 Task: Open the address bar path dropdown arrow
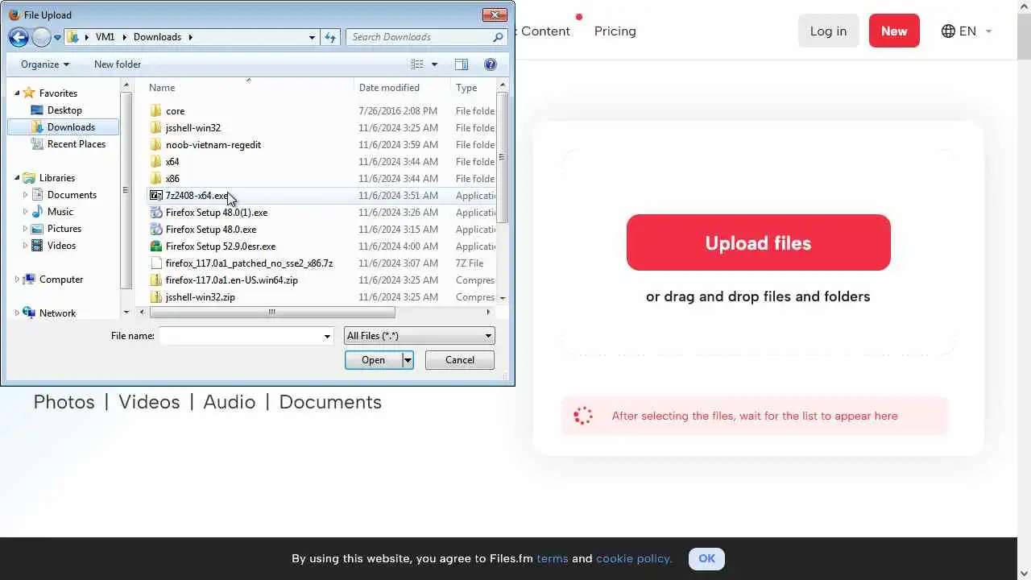[312, 37]
